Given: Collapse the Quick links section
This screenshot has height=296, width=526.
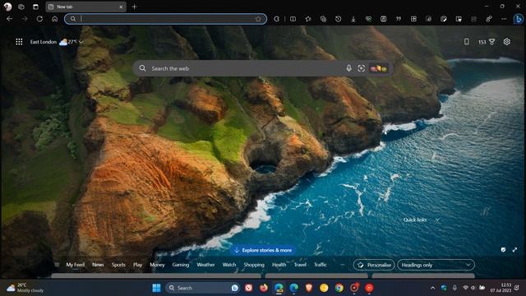Looking at the screenshot, I should tap(437, 220).
